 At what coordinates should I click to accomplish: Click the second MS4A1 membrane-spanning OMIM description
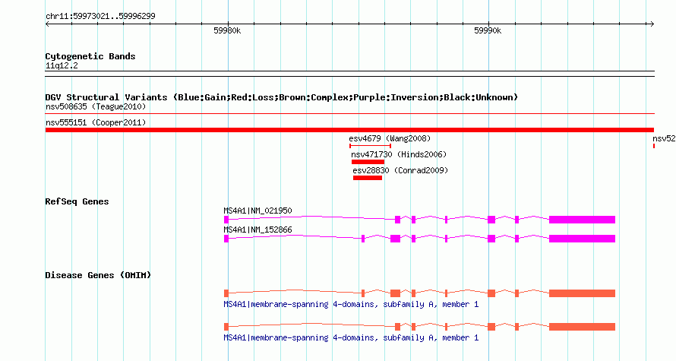351,337
